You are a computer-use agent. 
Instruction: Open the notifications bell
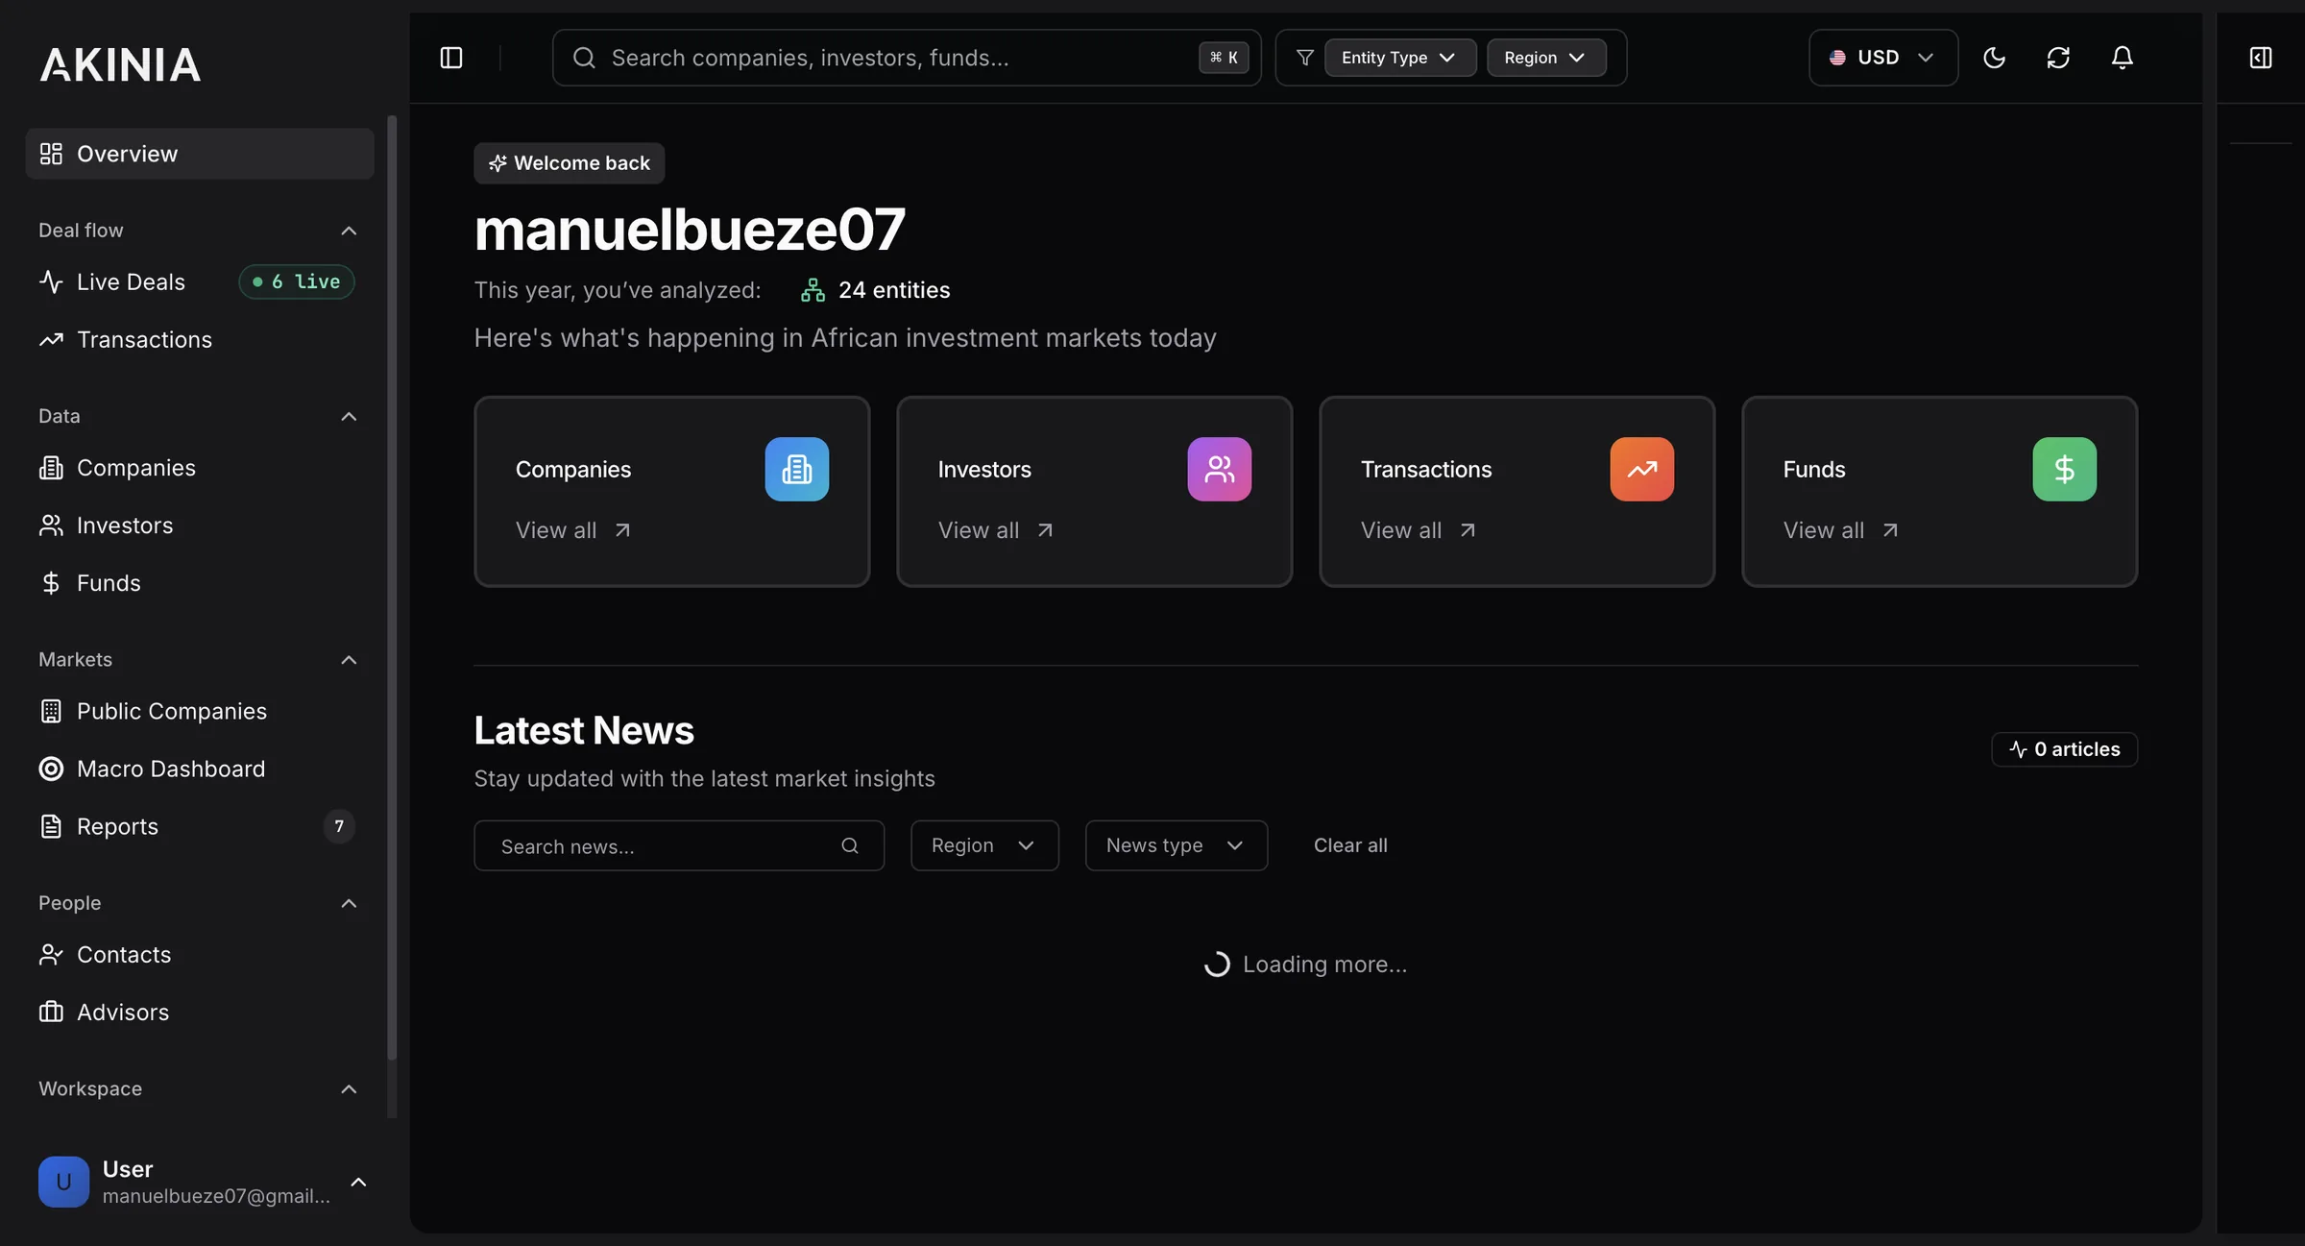pos(2122,58)
